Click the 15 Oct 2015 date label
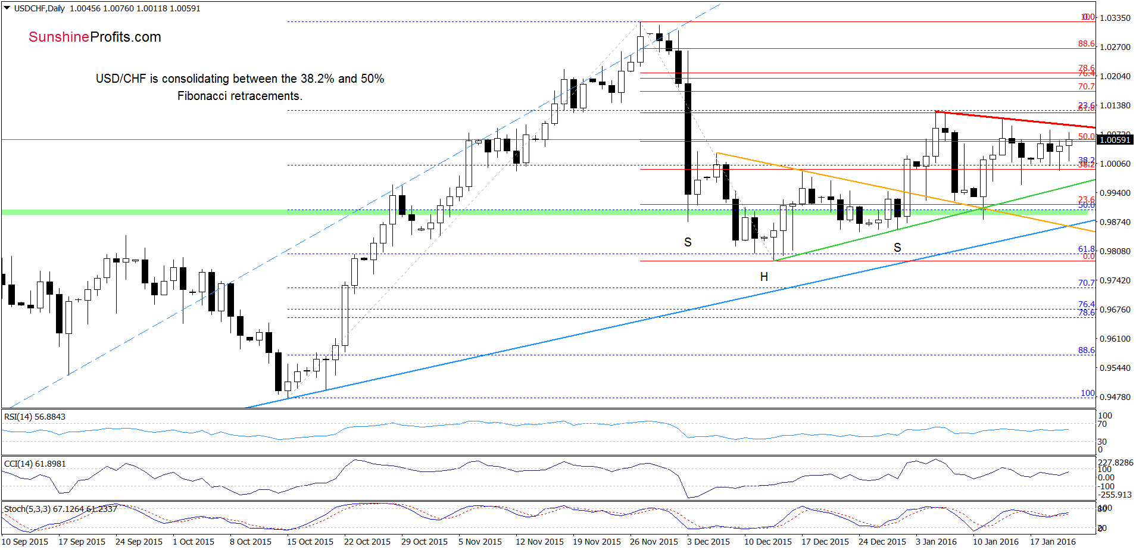 point(310,542)
